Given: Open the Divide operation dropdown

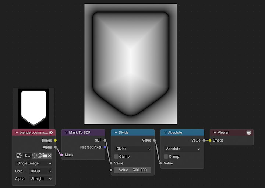Looking at the screenshot, I should click(x=133, y=149).
